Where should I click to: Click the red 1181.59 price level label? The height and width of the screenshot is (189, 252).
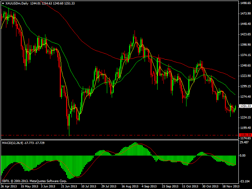[x=245, y=135]
